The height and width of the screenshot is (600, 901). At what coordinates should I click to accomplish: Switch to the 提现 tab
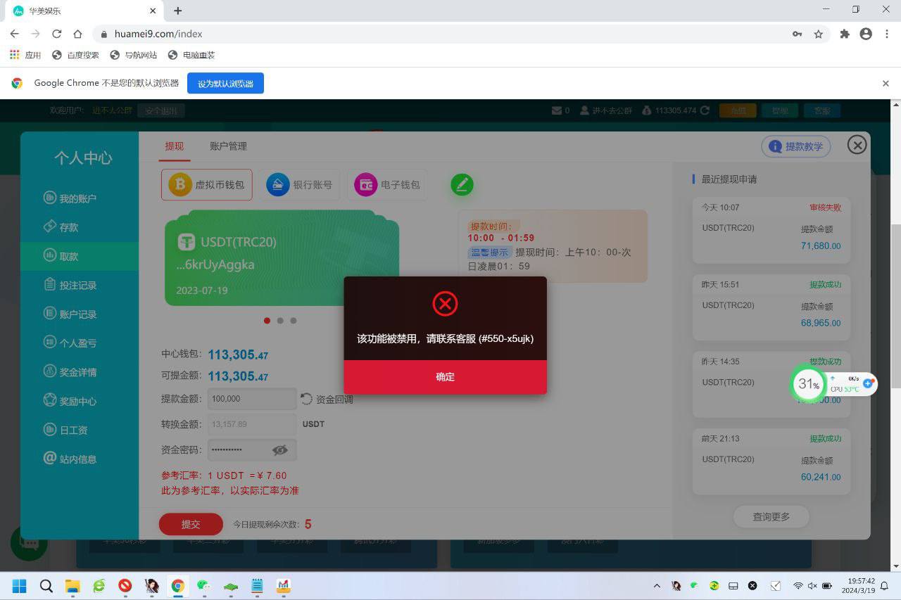(x=174, y=146)
